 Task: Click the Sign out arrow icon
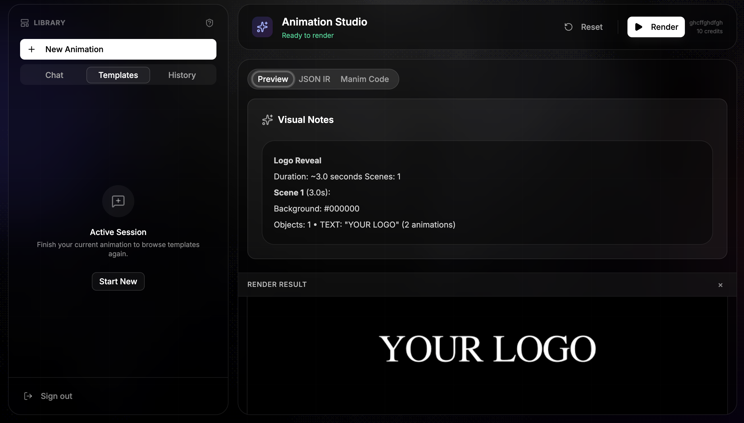point(28,396)
